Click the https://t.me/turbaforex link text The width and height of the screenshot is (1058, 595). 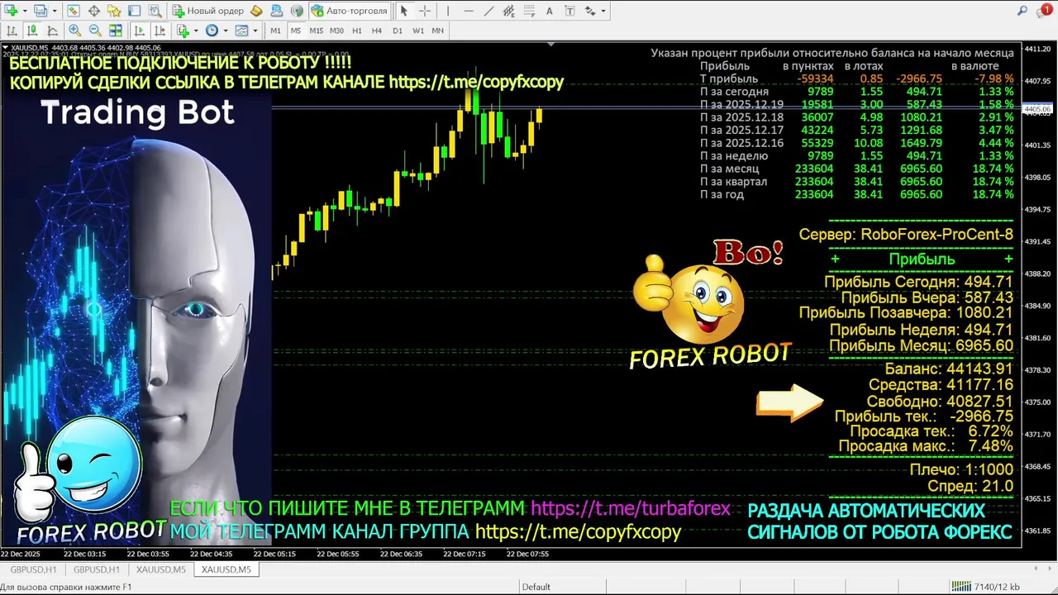(631, 508)
